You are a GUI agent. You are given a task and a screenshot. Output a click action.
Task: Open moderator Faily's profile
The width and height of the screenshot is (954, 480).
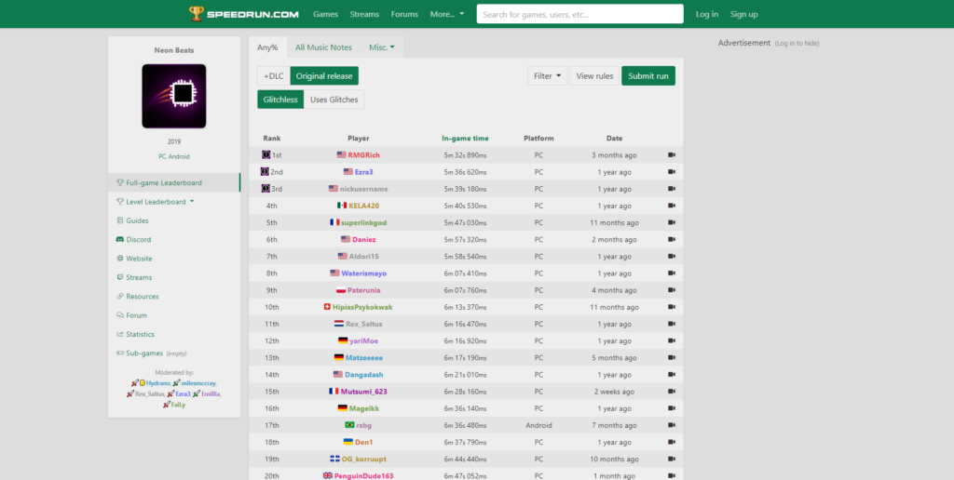[x=178, y=405]
